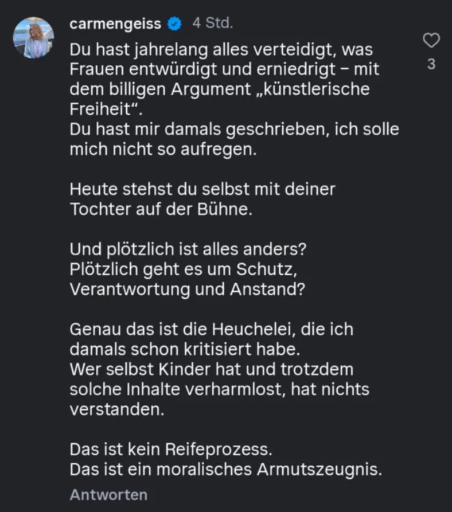Click the text "Tochter auf der Bühne."
The height and width of the screenshot is (512, 452).
pyautogui.click(x=161, y=209)
